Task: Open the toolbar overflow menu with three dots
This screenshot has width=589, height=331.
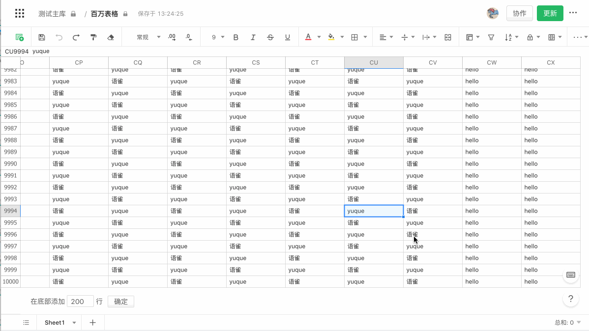Action: 578,37
